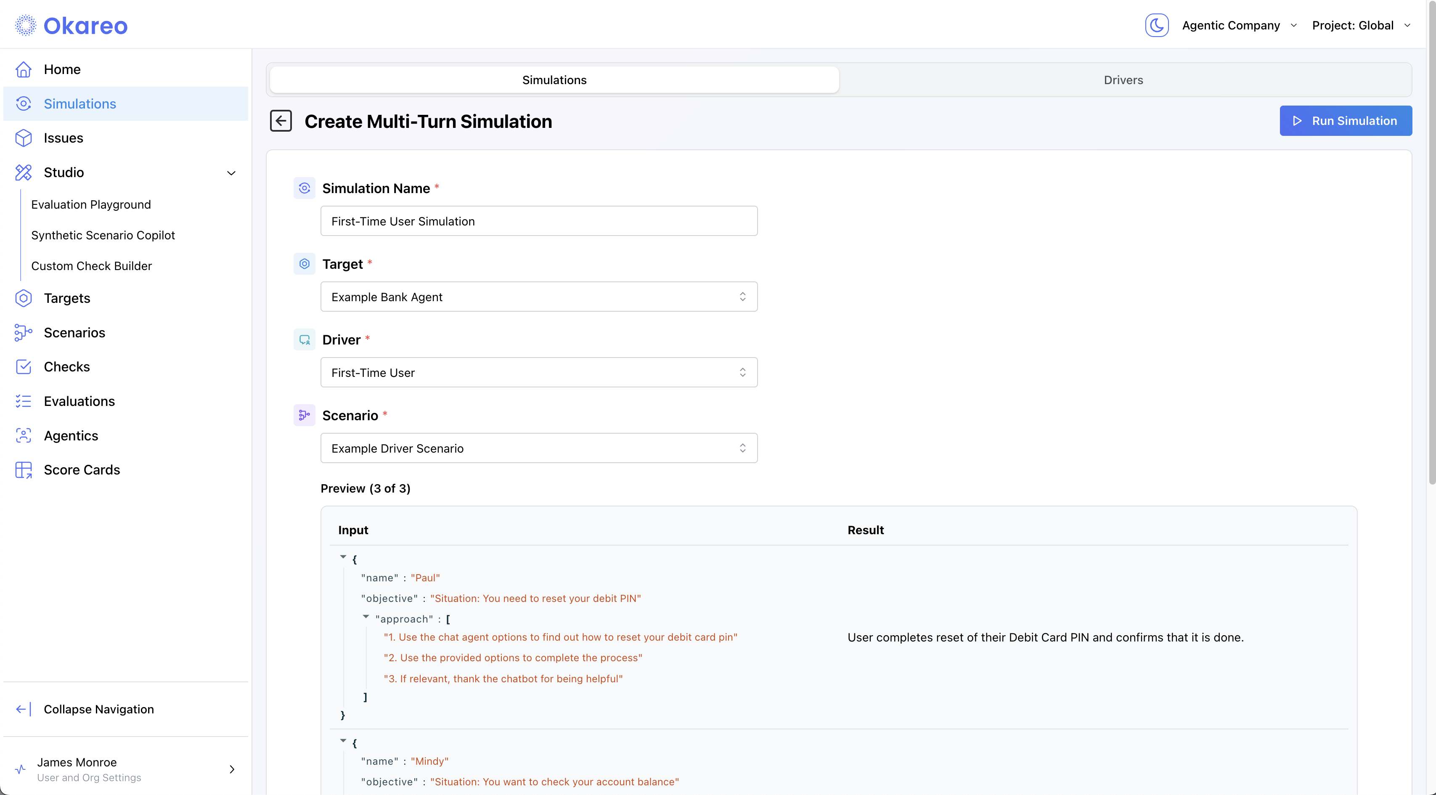Open Targets using the hexagon icon
This screenshot has width=1436, height=795.
click(24, 298)
